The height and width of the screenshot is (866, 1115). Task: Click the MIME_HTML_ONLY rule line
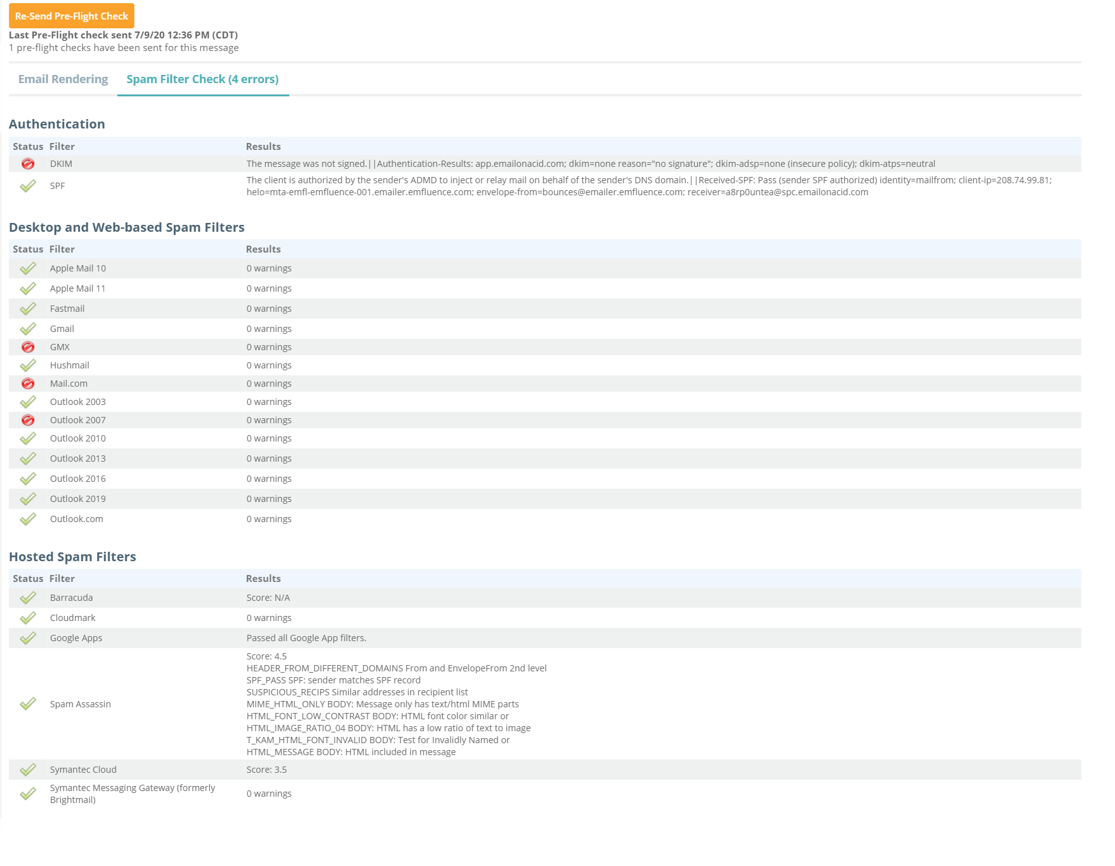tap(382, 704)
